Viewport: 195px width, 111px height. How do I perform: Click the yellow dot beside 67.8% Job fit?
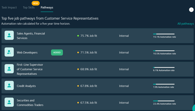pos(78,86)
